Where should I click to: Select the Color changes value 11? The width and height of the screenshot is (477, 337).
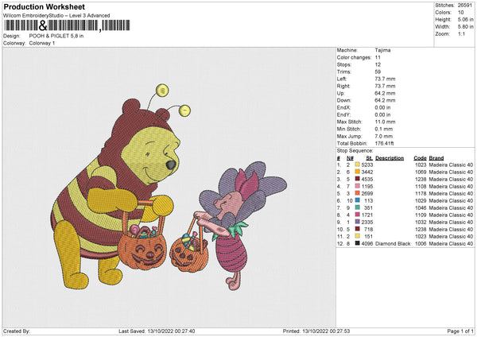pyautogui.click(x=378, y=57)
